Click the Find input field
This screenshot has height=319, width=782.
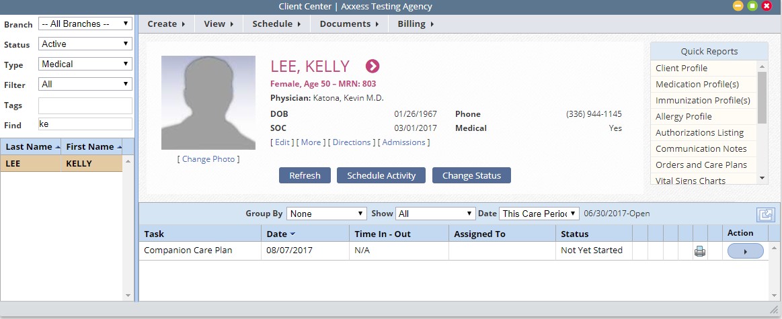click(85, 124)
